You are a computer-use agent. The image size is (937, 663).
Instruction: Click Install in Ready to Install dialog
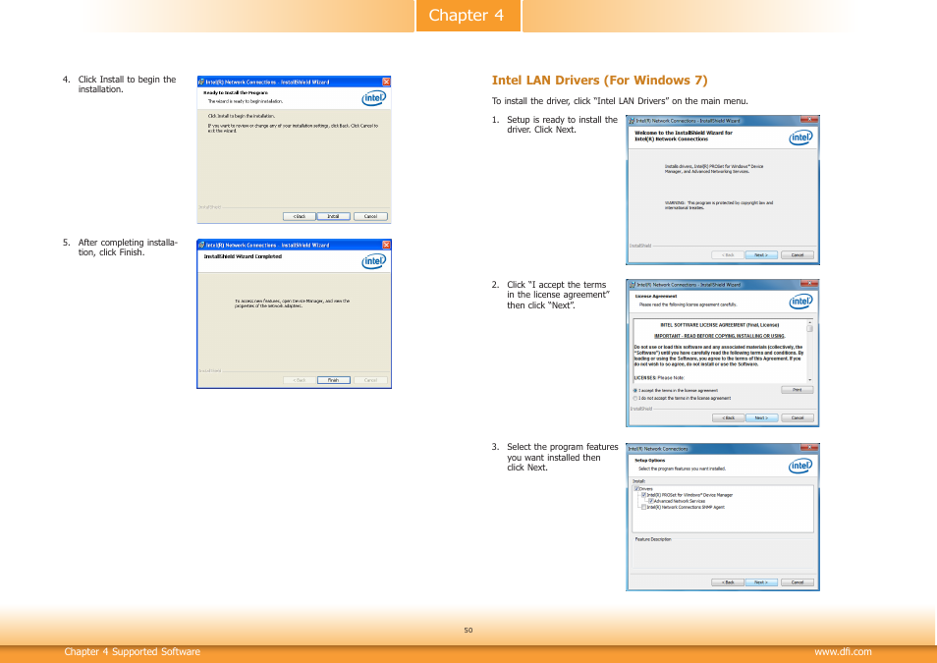pos(333,216)
